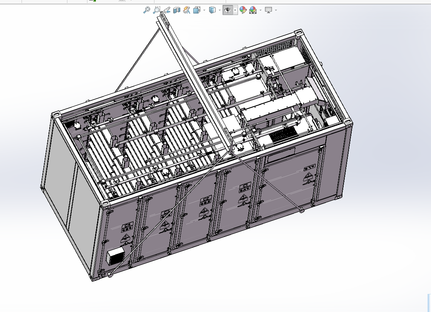Click the View Settings monitor icon
This screenshot has height=312, width=431.
[268, 10]
